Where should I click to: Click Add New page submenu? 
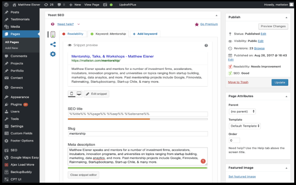coord(12,48)
